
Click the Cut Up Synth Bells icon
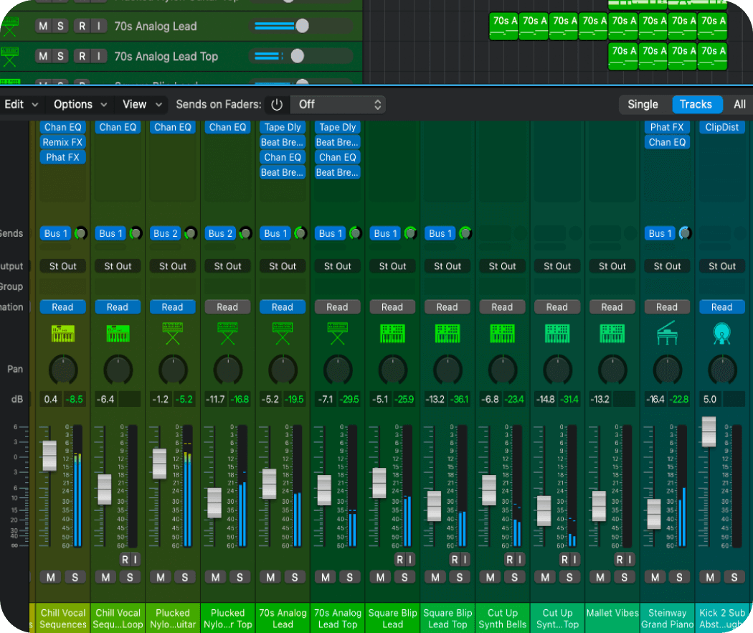click(502, 334)
